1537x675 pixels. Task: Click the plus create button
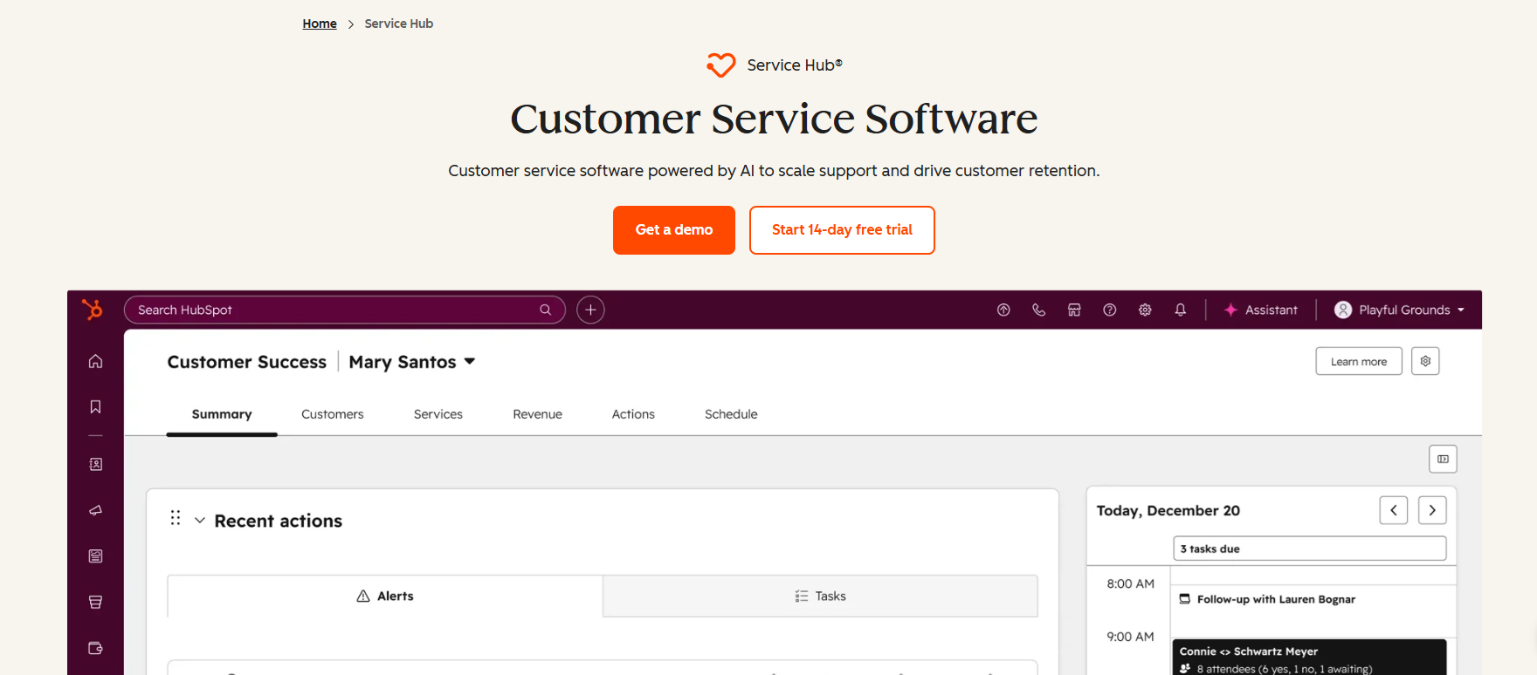(x=590, y=310)
